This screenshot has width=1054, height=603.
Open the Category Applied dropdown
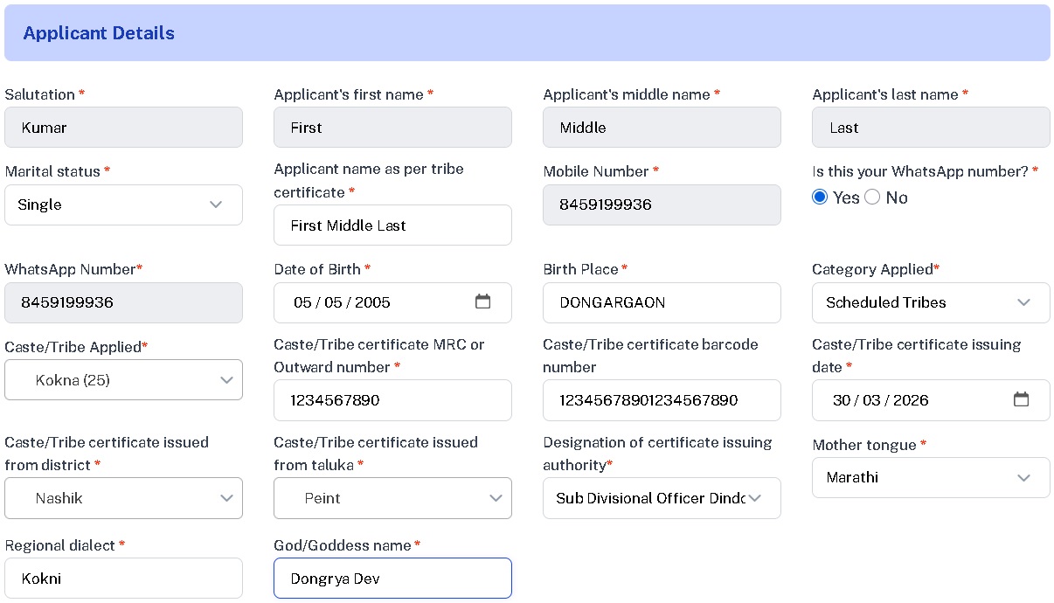(931, 302)
